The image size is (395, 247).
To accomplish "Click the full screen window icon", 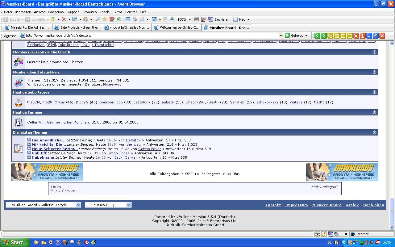I will coord(154,19).
